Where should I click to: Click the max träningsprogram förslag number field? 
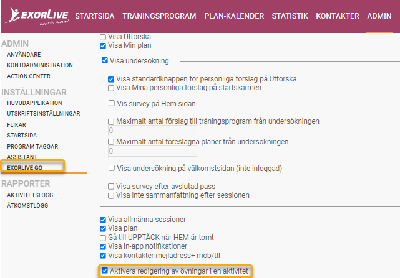pyautogui.click(x=152, y=131)
